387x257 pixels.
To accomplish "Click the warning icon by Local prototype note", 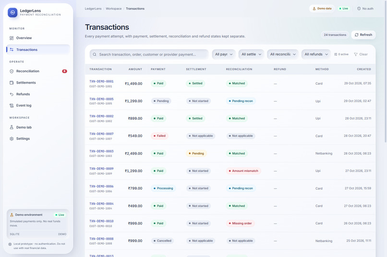I will click(x=10, y=244).
